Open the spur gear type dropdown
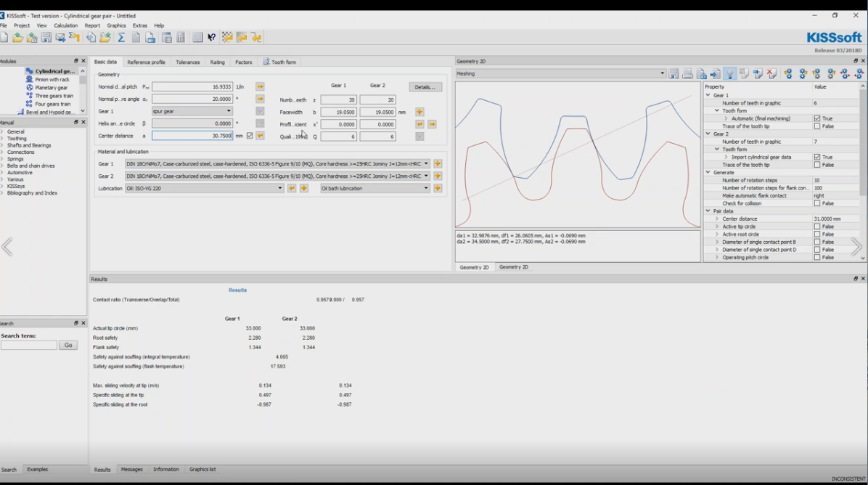The image size is (868, 485). pos(192,111)
